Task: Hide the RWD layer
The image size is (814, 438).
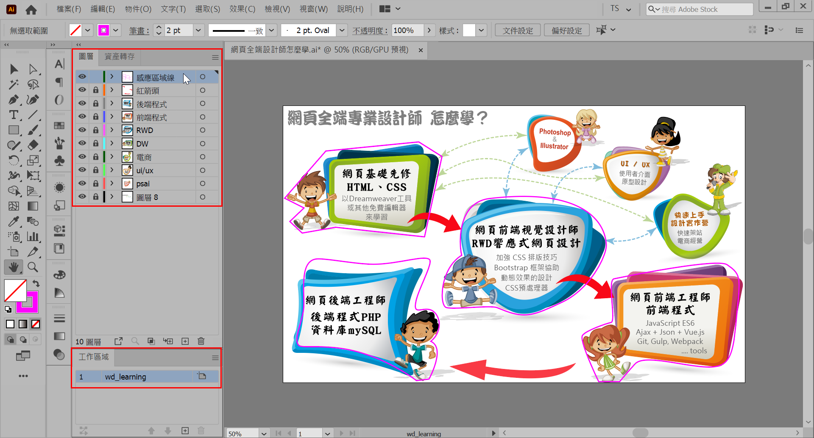Action: [82, 130]
